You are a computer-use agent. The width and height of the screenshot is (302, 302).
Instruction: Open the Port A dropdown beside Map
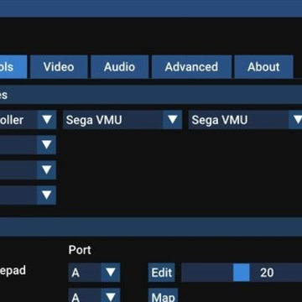[94, 295]
